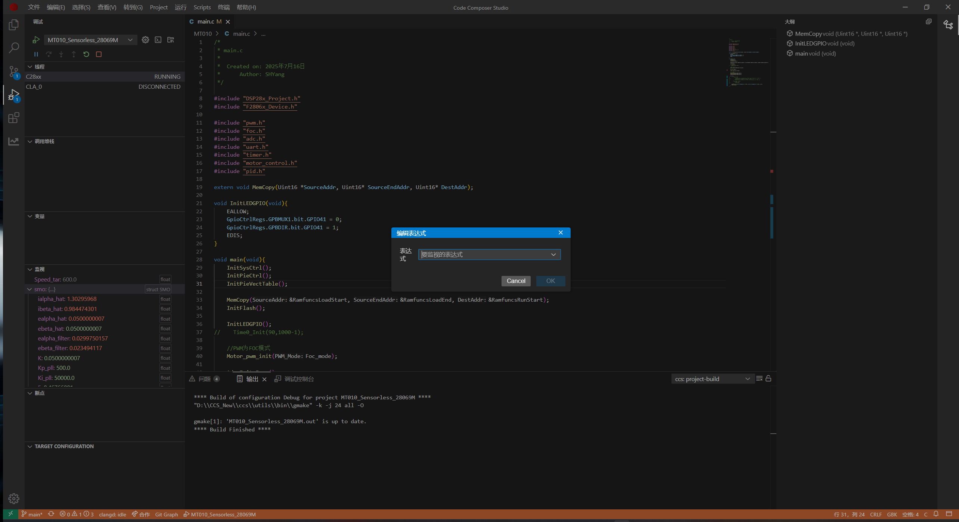The height and width of the screenshot is (522, 959).
Task: Switch to the 问题 problems tab
Action: click(205, 379)
